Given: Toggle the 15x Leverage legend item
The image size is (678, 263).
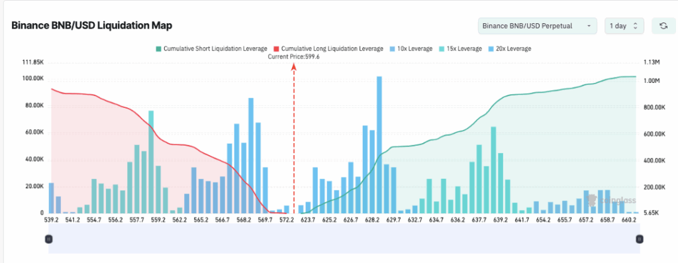Looking at the screenshot, I should [x=460, y=49].
